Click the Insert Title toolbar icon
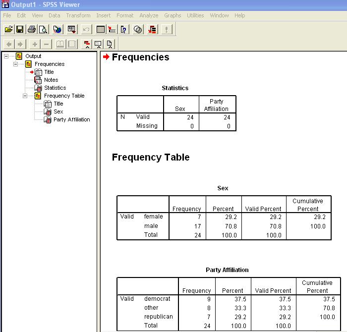Viewport: 347px width, 332px height. 98,44
